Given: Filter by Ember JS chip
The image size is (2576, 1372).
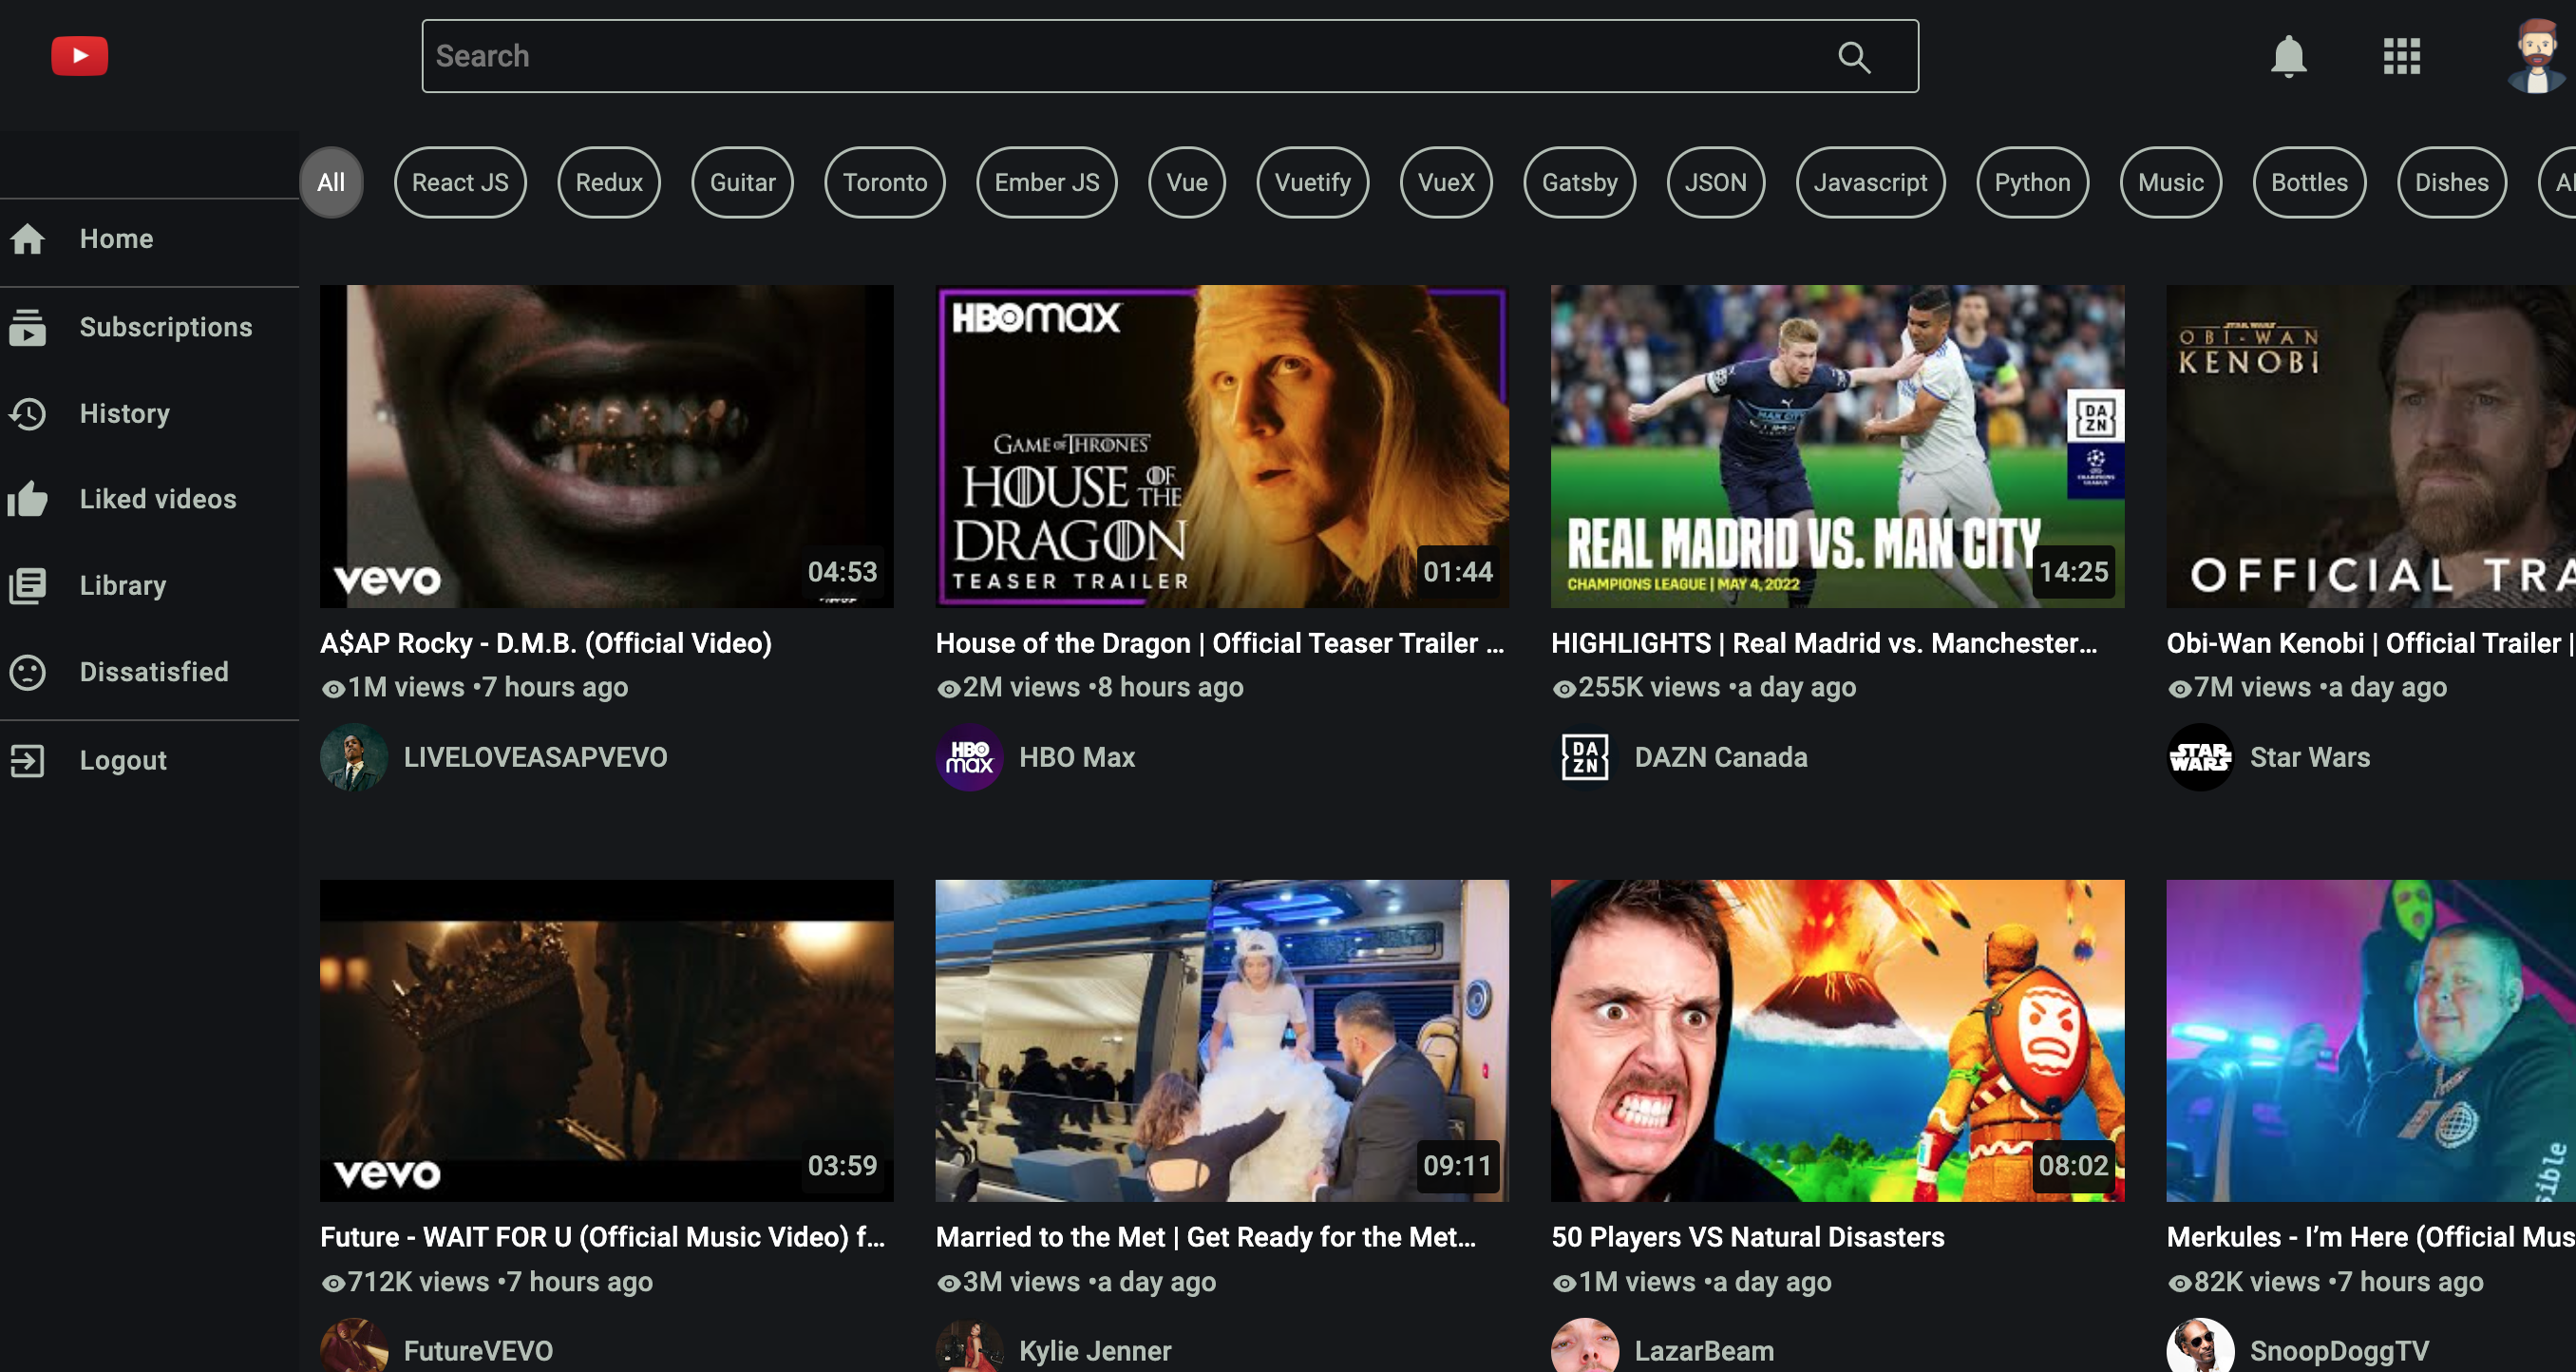Looking at the screenshot, I should coord(1046,182).
